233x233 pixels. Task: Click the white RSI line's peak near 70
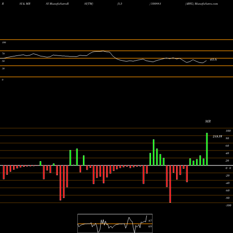[x=103, y=51]
